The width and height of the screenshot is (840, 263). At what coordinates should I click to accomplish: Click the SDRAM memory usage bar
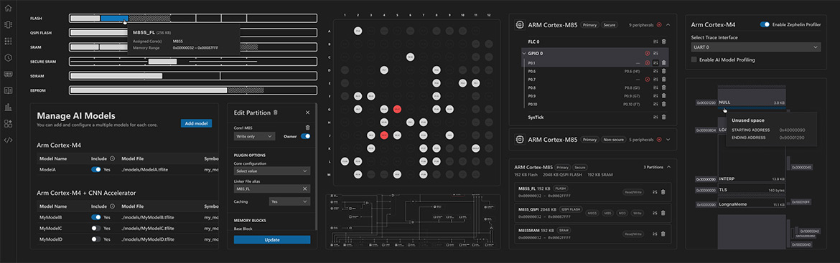click(193, 76)
